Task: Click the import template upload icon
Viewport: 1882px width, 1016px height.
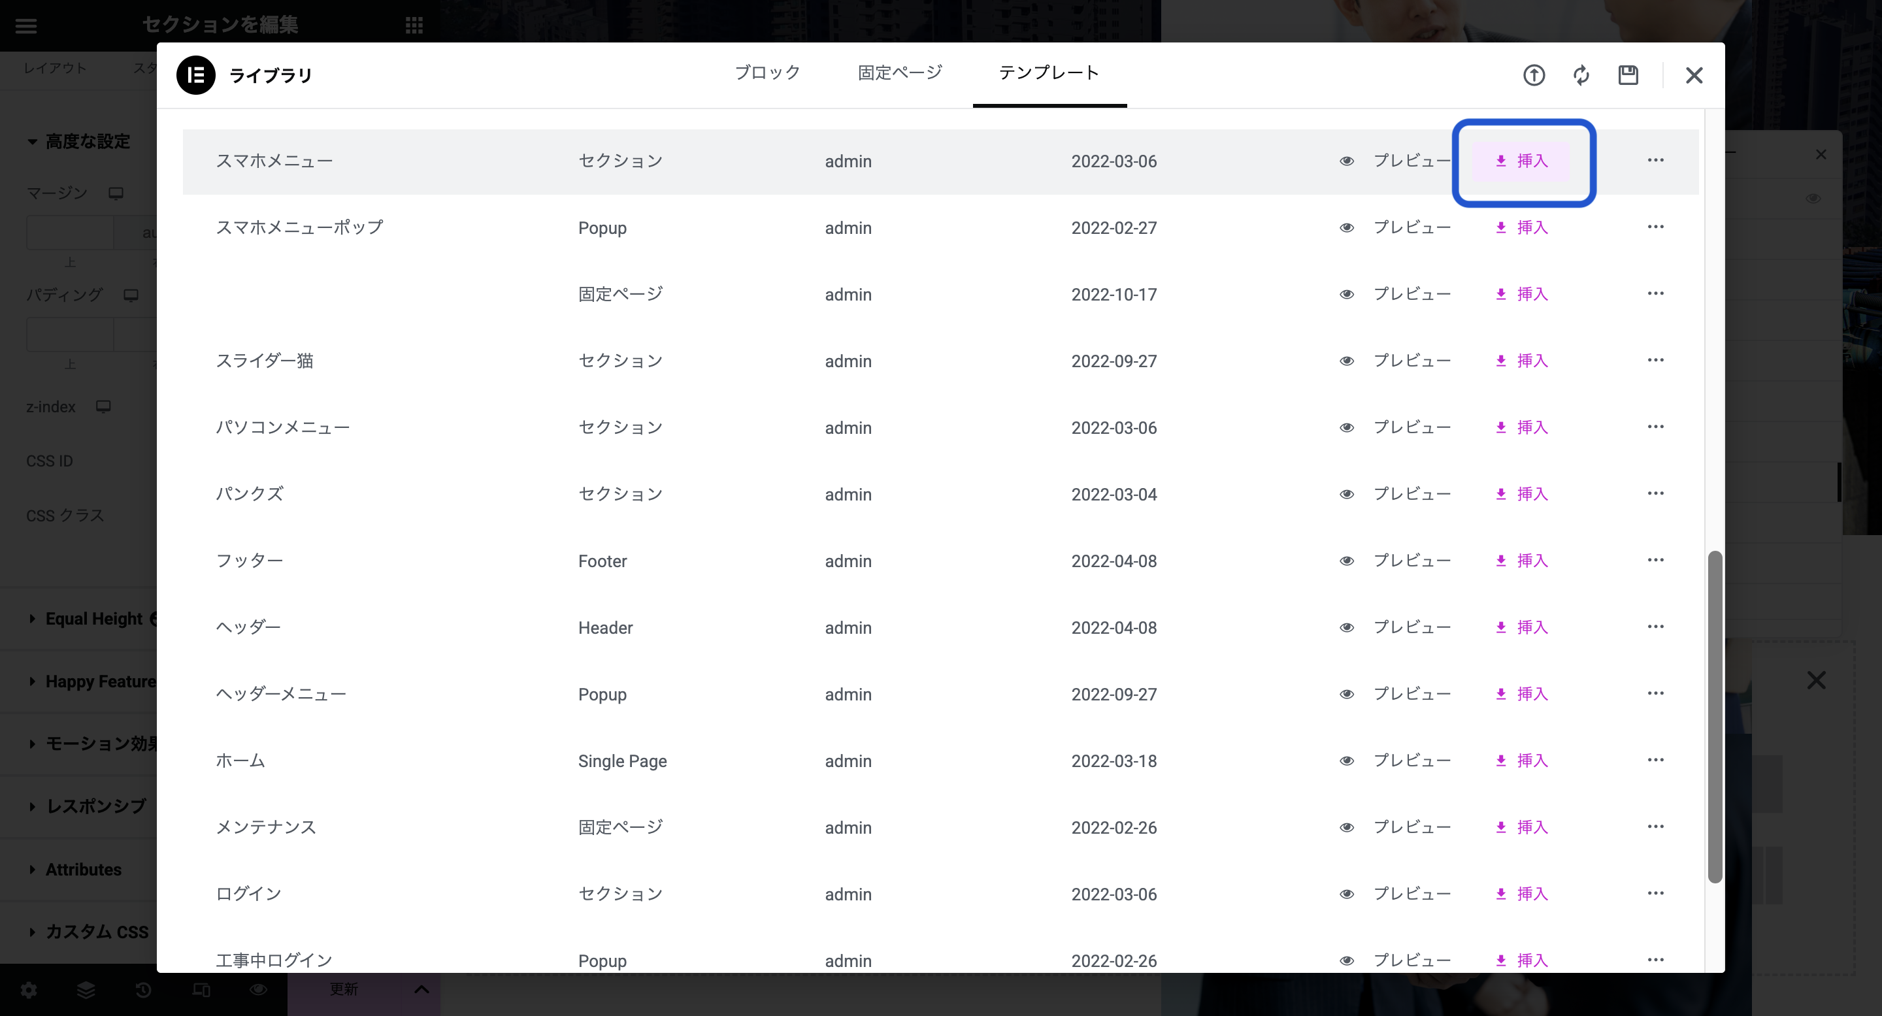Action: [1534, 74]
